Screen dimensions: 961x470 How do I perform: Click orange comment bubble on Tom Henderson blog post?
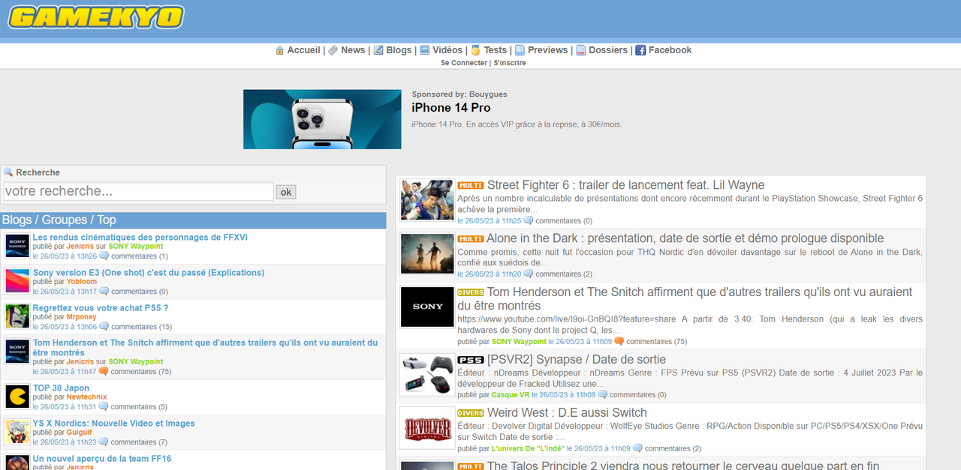click(104, 372)
